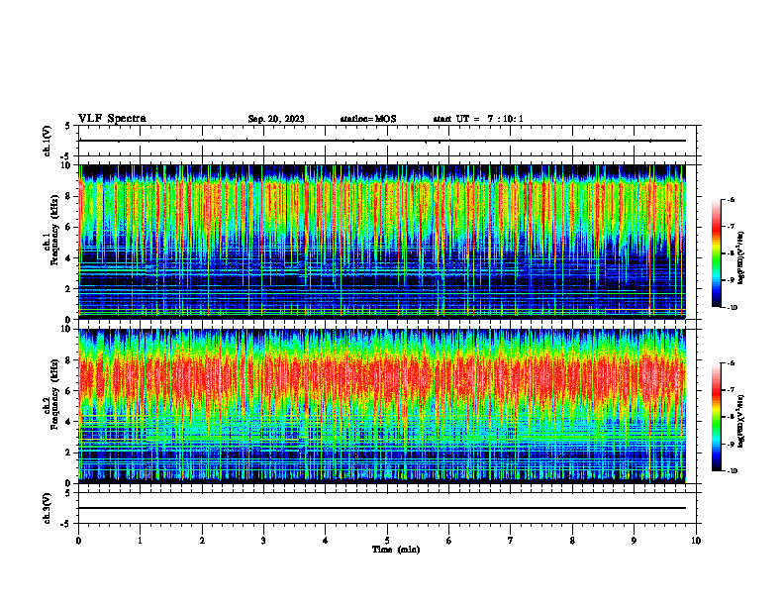Click the "6" minute time tick label

449,541
